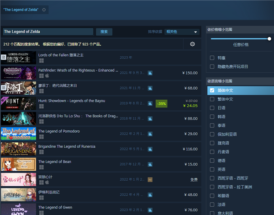Check the 泰语 language filter
Image resolution: width=274 pixels, height=215 pixels.
click(x=212, y=125)
